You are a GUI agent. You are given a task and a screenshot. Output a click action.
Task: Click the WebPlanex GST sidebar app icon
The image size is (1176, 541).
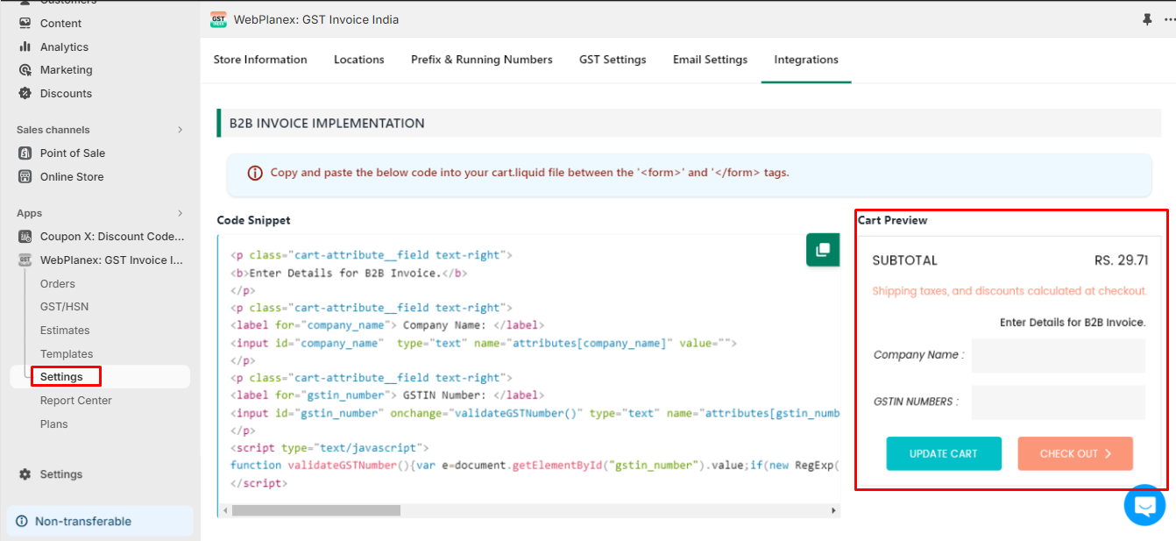tap(25, 260)
